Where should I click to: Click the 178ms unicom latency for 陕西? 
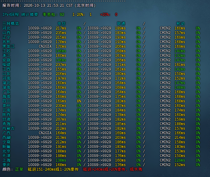tap(120, 115)
